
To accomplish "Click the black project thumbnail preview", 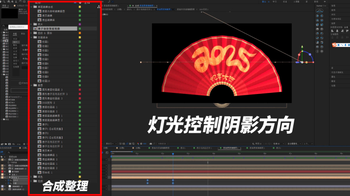I will click(10, 13).
